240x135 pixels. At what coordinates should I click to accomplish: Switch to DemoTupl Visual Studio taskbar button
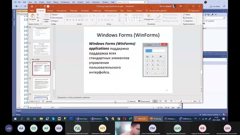(82, 119)
